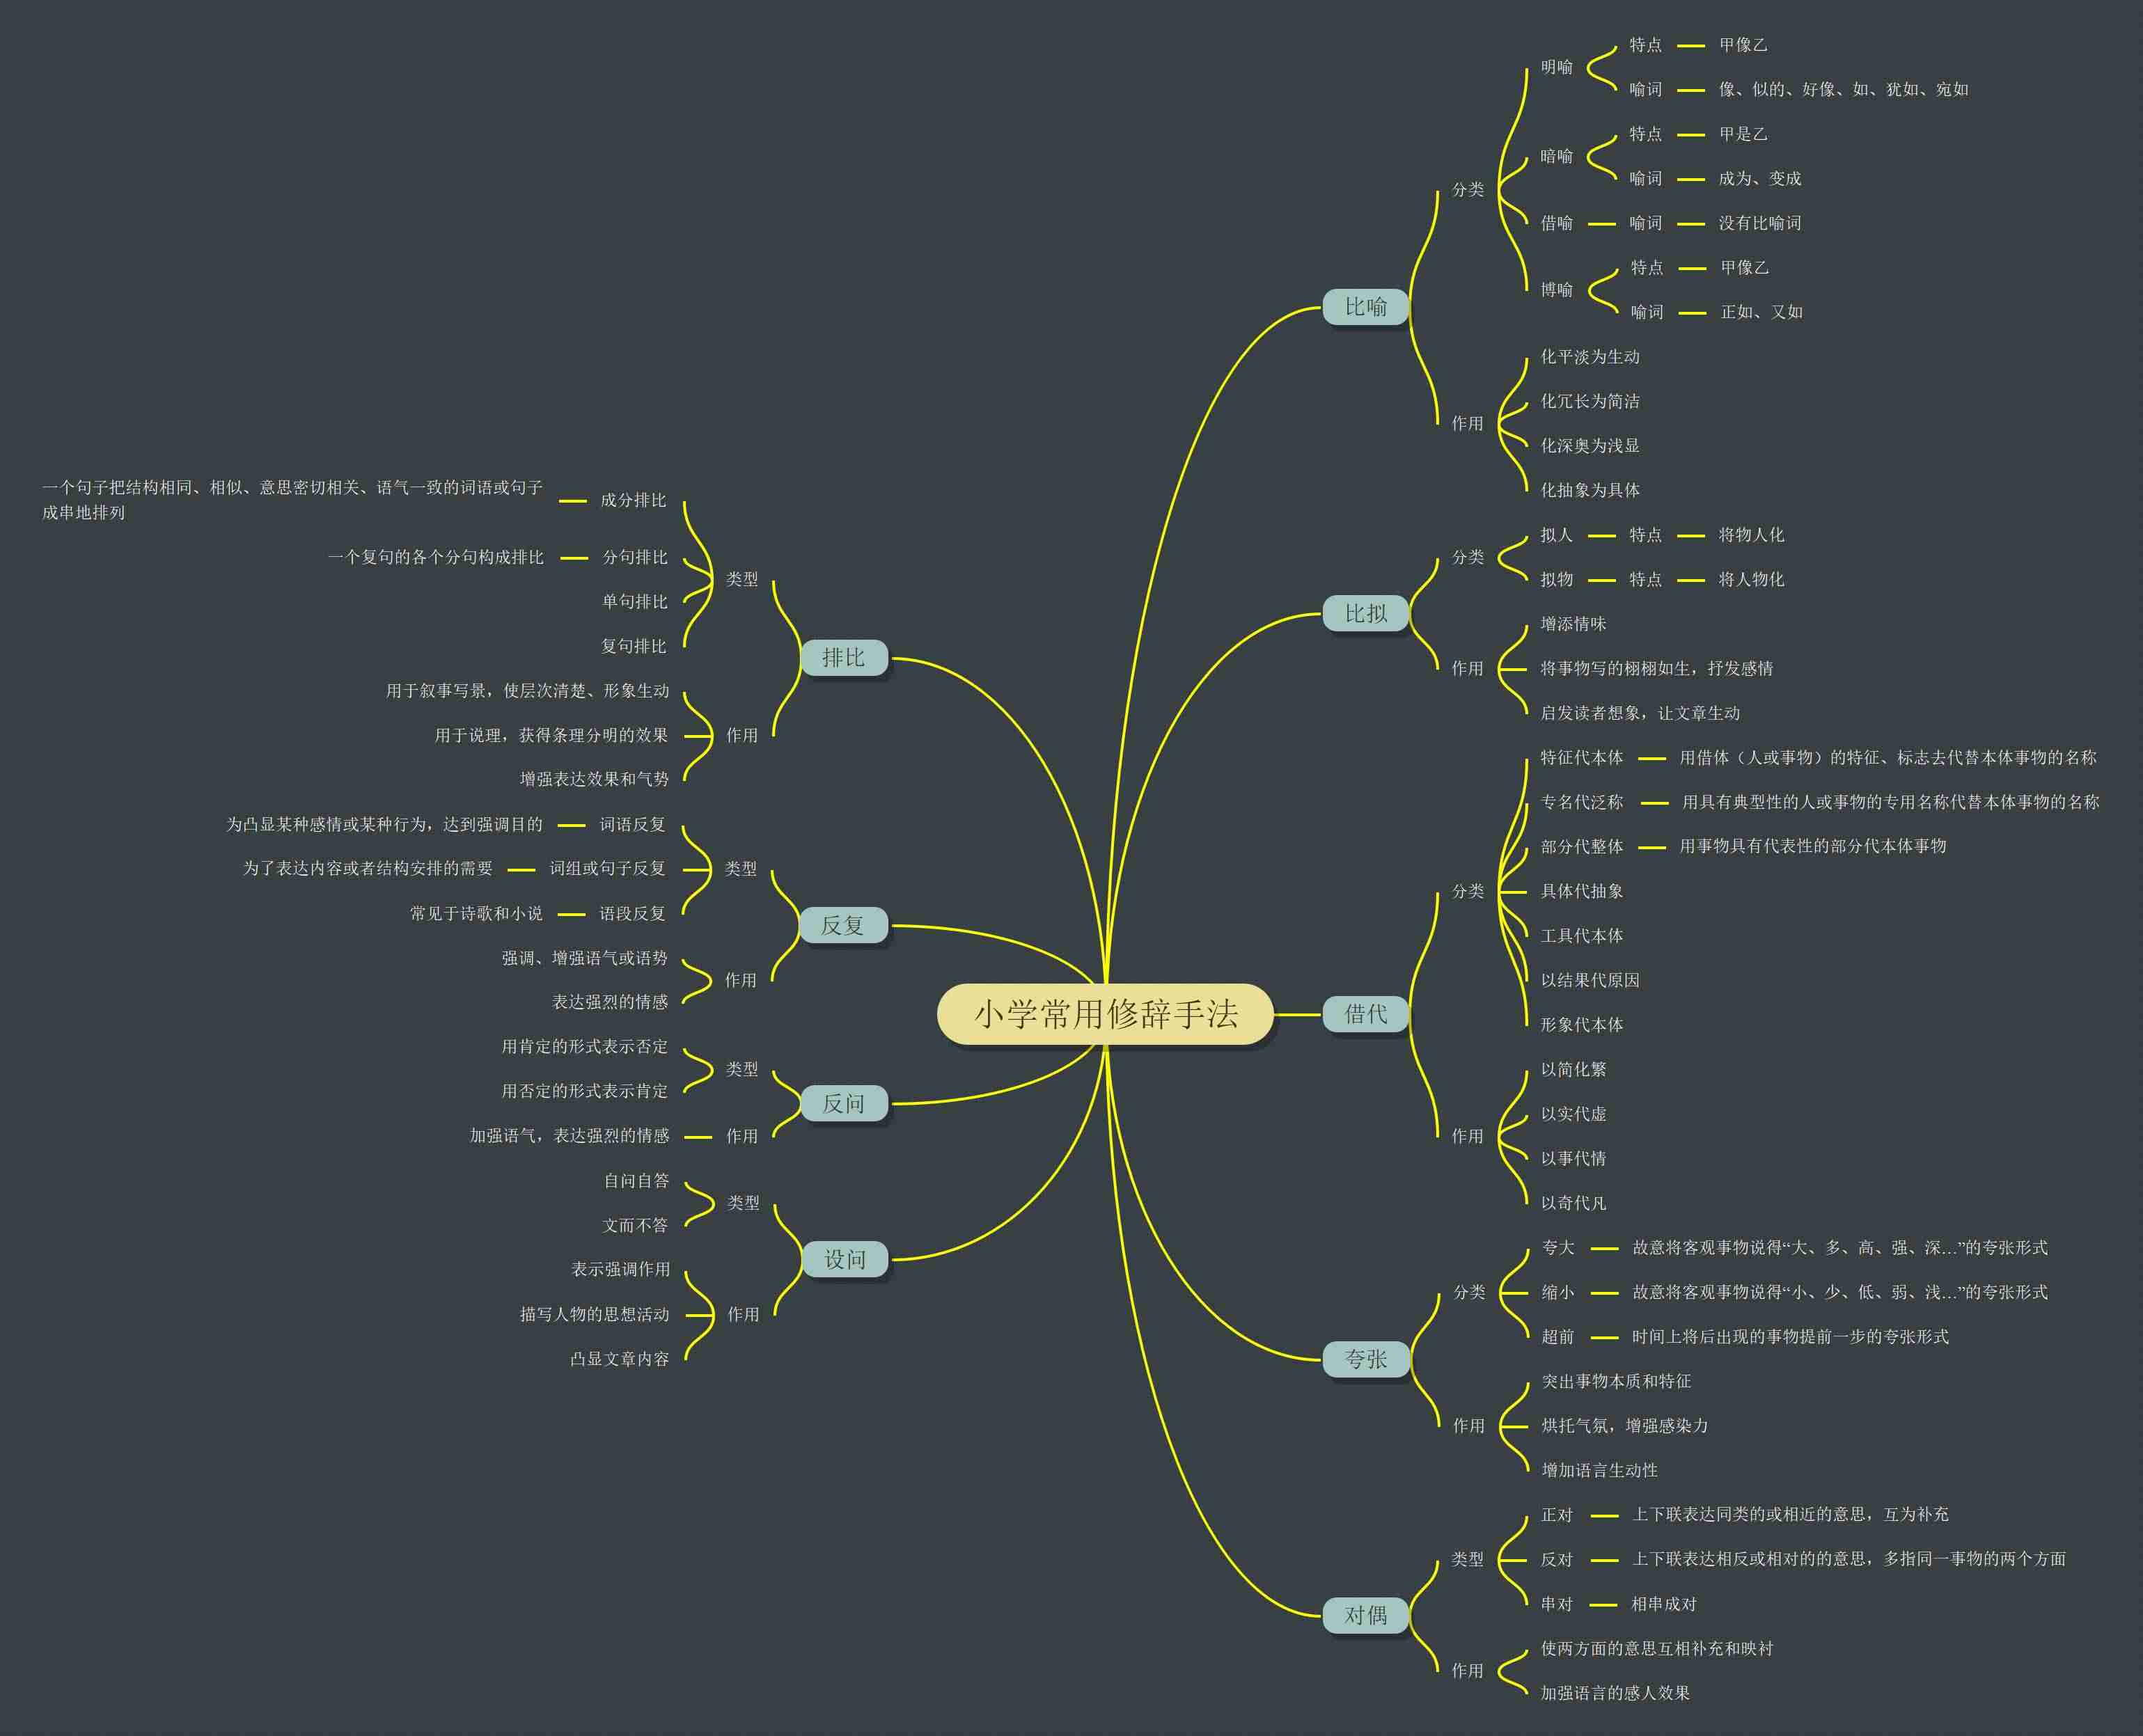2143x1736 pixels.
Task: Click the 以简化繁 node
Action: [x=1573, y=1069]
